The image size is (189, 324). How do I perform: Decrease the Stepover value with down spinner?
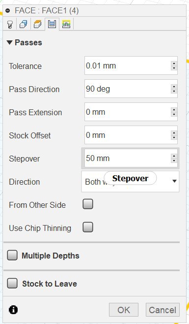pos(174,161)
